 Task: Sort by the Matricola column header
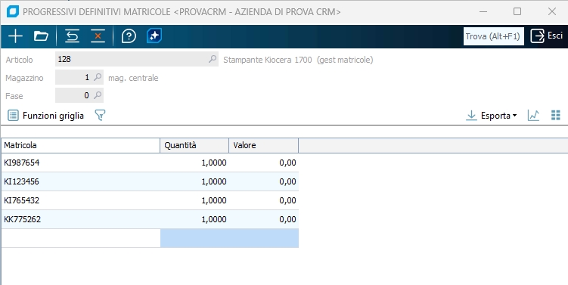[x=81, y=145]
